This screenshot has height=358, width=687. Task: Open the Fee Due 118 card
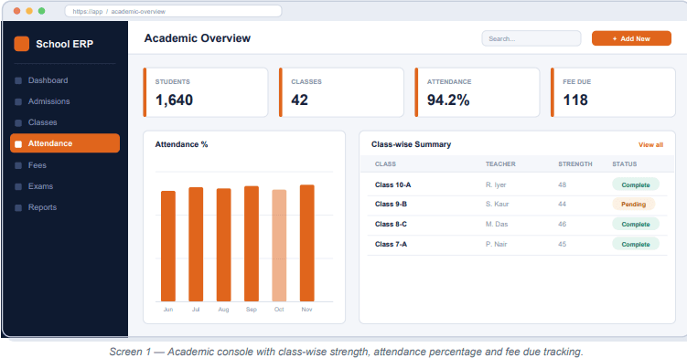click(613, 92)
